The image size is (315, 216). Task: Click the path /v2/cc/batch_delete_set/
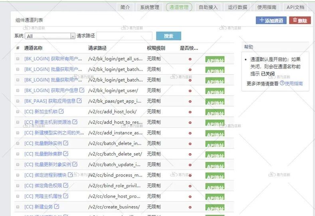coord(115,154)
